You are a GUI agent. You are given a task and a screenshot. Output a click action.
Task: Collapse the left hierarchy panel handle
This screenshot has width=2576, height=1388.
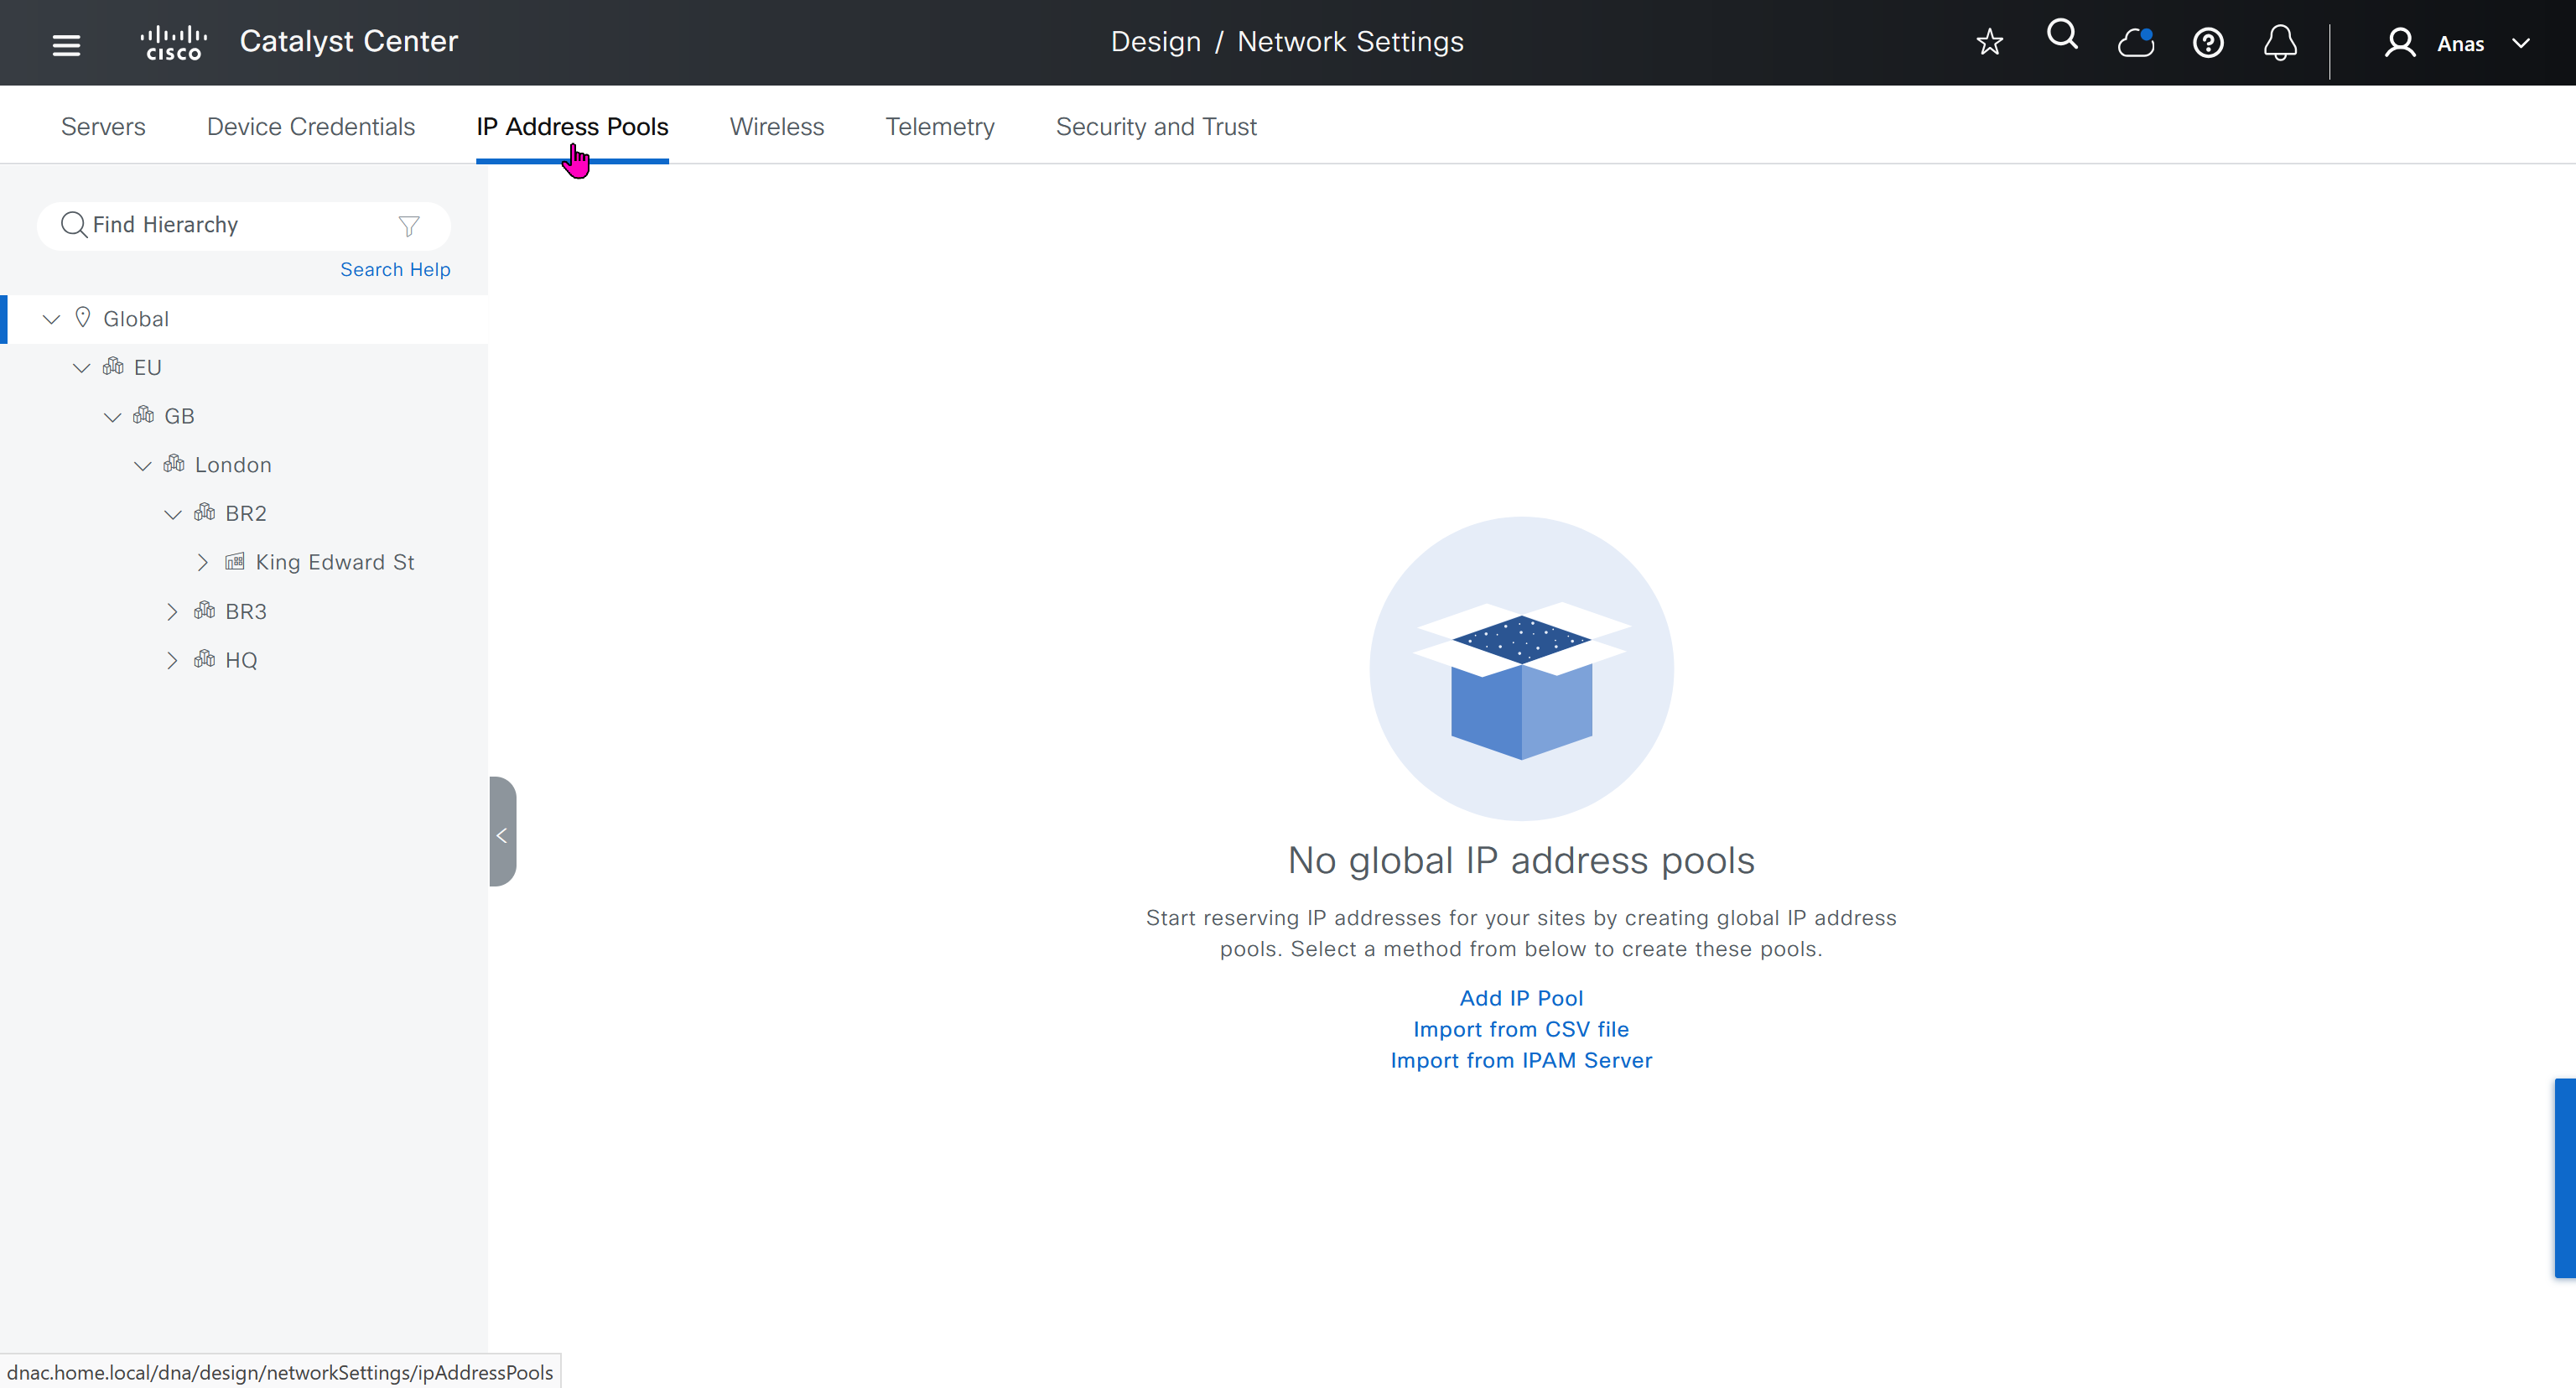tap(502, 832)
